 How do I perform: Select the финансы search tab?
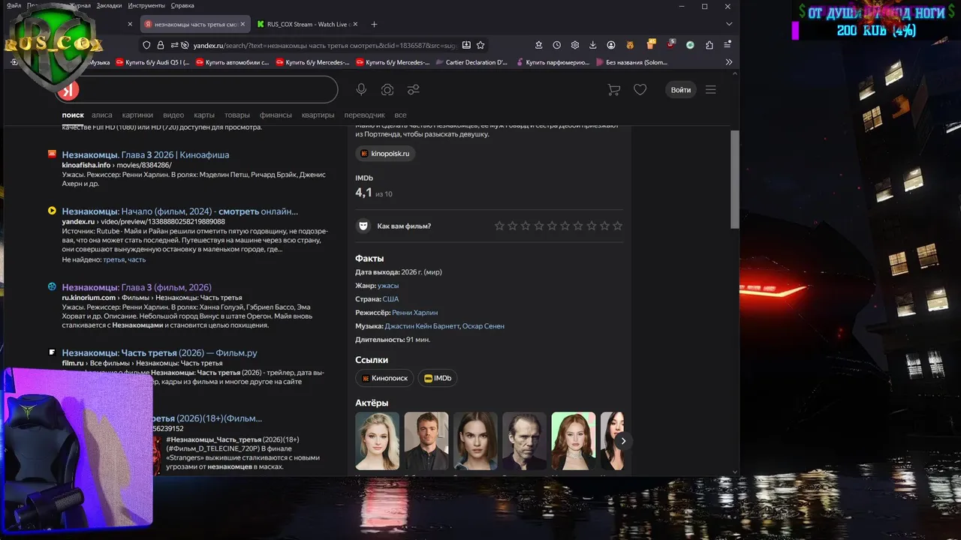(276, 115)
